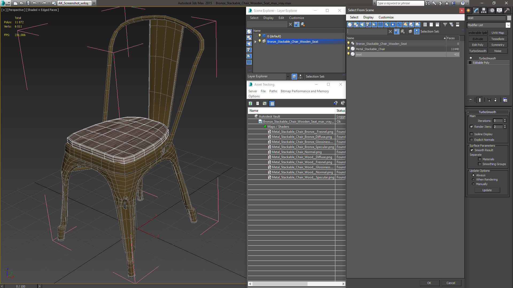Click Select Invert icon in Select From Scene
The width and height of the screenshot is (513, 288).
point(437,25)
